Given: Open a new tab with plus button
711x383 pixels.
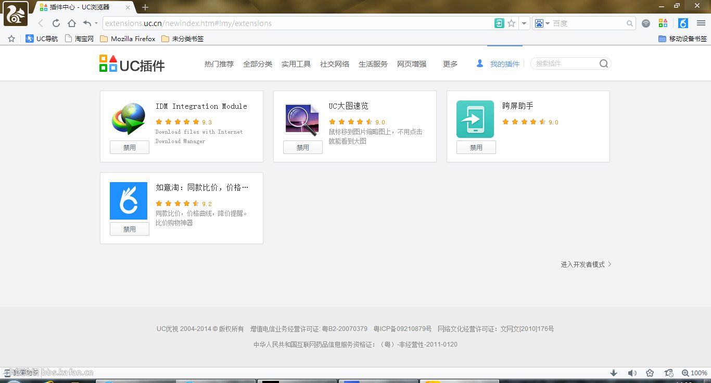Looking at the screenshot, I should tap(145, 7).
